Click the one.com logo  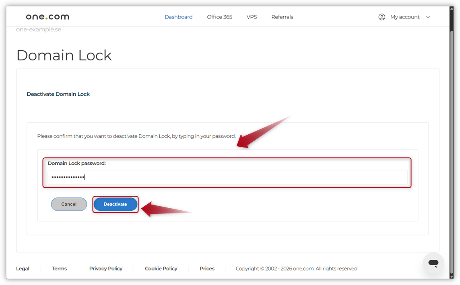pyautogui.click(x=47, y=17)
